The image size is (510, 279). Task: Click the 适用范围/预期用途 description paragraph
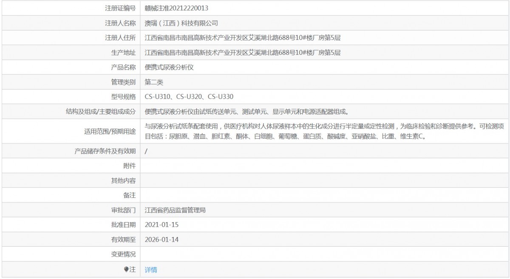[x=324, y=131]
